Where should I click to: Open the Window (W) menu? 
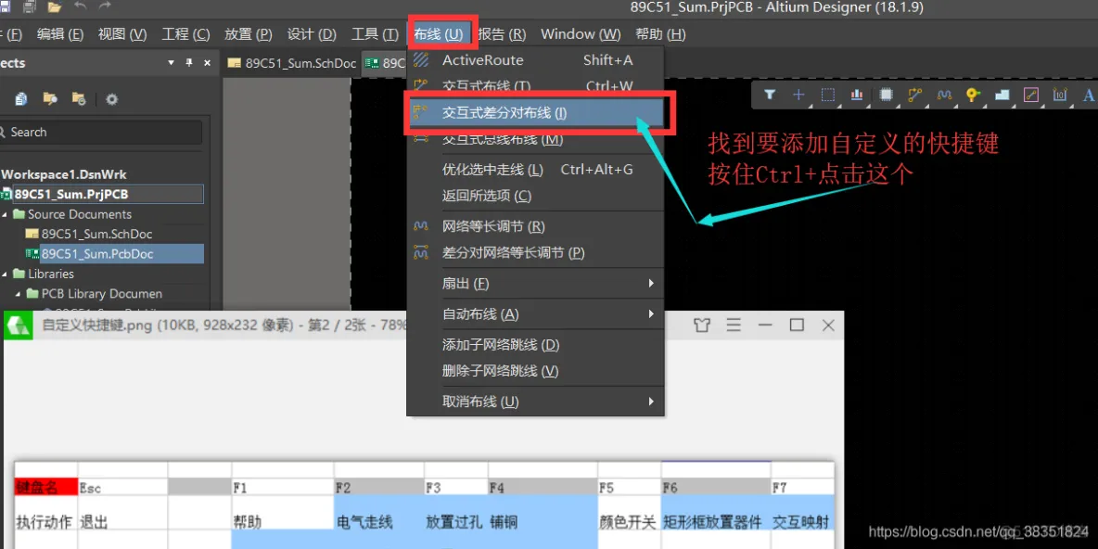(581, 33)
